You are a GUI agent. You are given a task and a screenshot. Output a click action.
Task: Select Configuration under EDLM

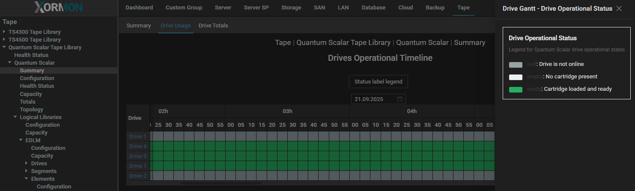pos(48,148)
